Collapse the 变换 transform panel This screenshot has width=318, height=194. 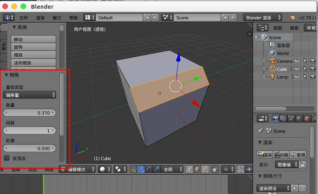click(14, 27)
